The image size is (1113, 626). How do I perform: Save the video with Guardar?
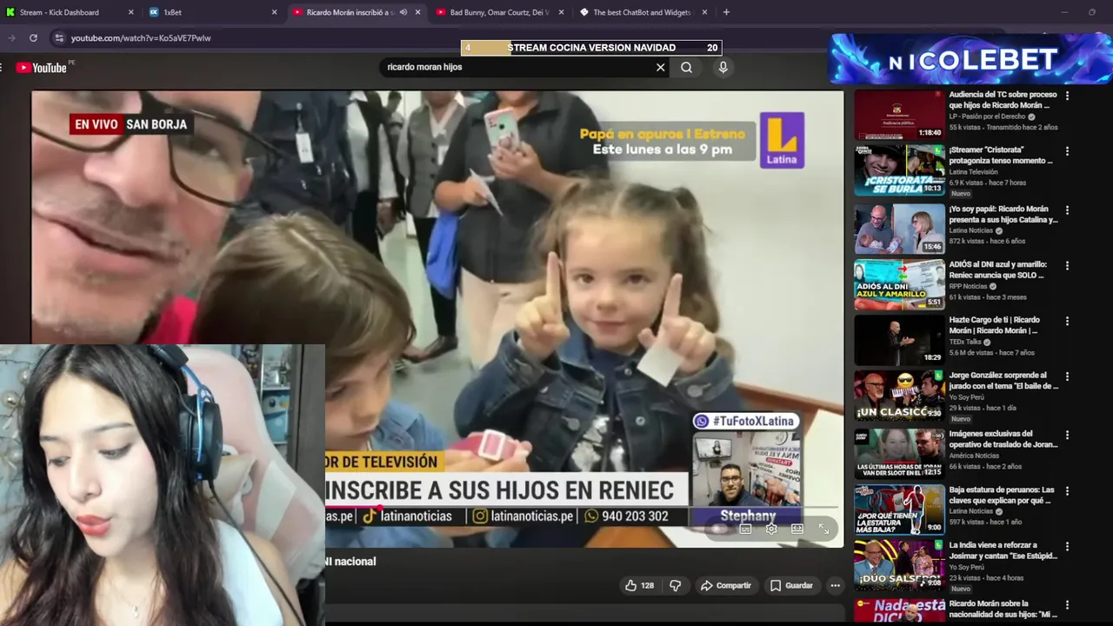(x=791, y=585)
